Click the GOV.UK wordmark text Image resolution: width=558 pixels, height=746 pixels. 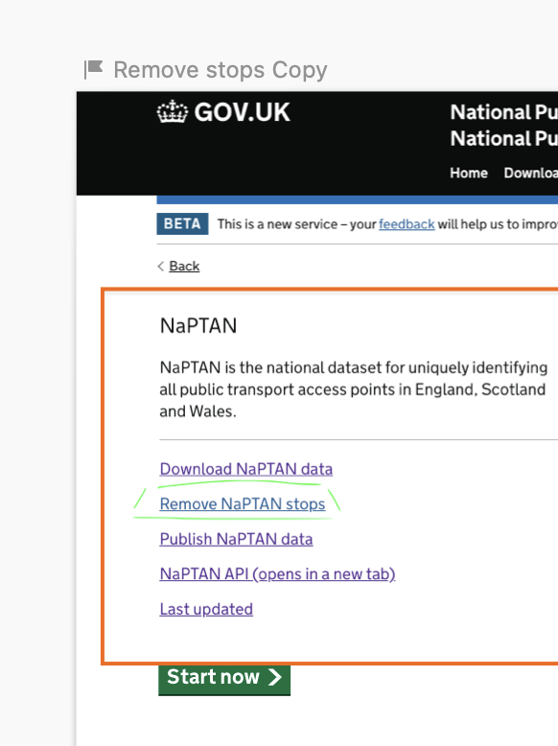click(x=243, y=112)
